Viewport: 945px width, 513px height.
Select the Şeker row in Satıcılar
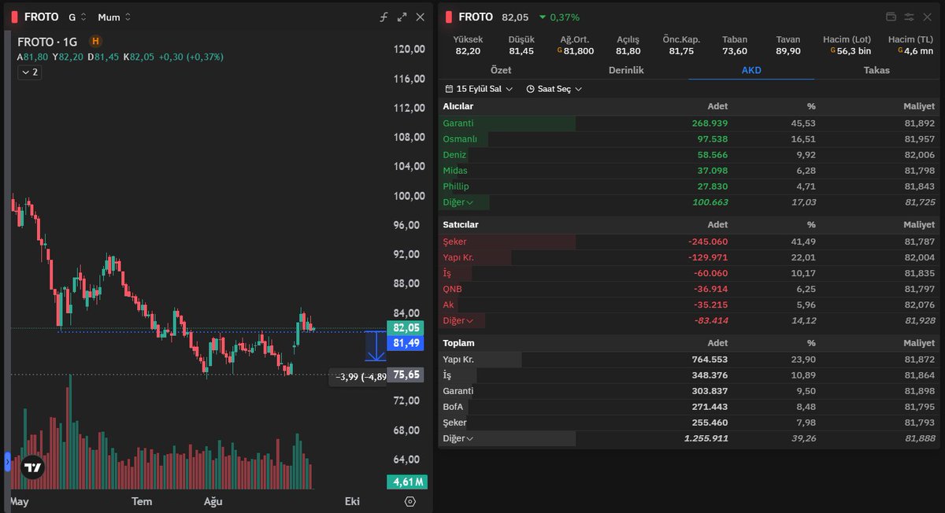coord(689,242)
